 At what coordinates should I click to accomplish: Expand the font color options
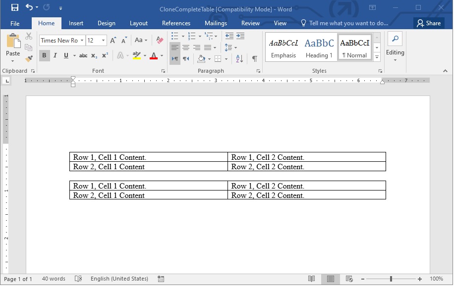[x=161, y=56]
